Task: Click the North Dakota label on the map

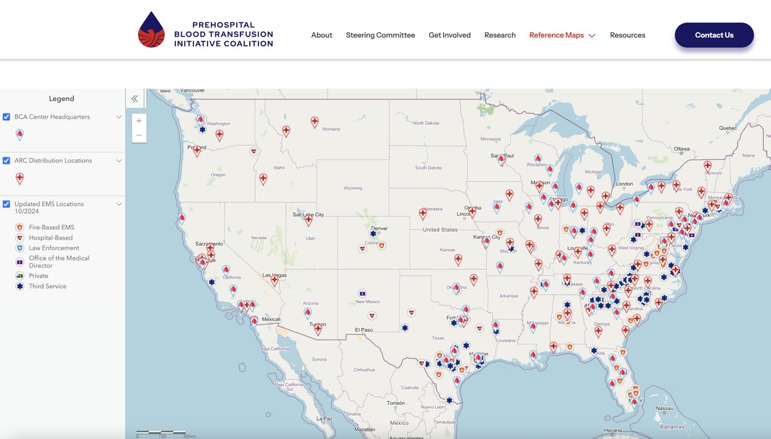Action: (425, 123)
